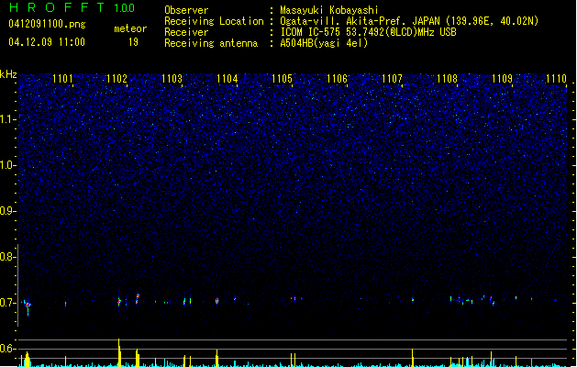Click the 1.0 frequency axis label
This screenshot has width=577, height=367.
coord(8,165)
